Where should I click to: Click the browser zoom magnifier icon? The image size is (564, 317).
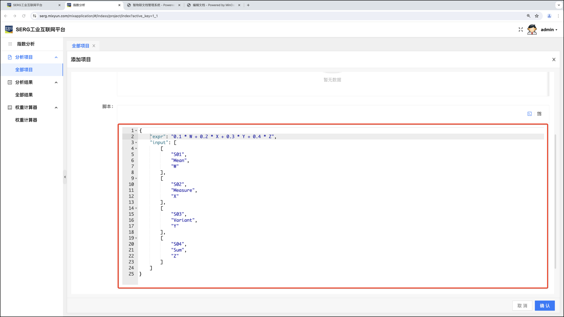528,16
